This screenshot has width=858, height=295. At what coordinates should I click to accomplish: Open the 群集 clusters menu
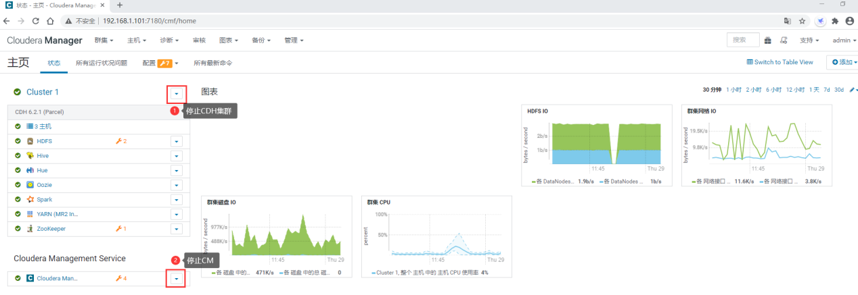tap(104, 41)
